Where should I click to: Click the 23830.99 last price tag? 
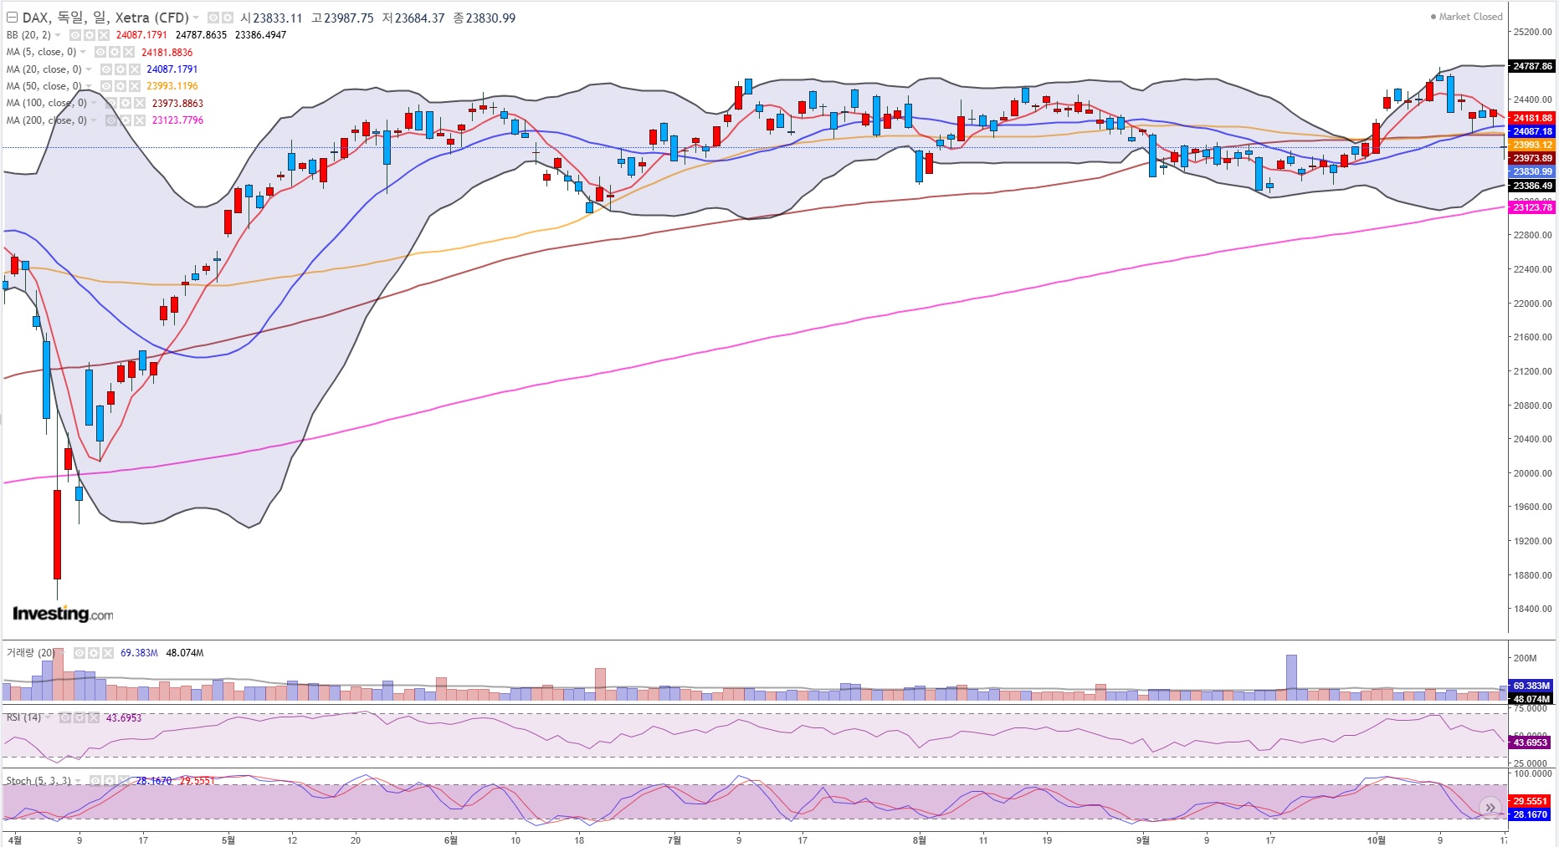pos(1532,171)
